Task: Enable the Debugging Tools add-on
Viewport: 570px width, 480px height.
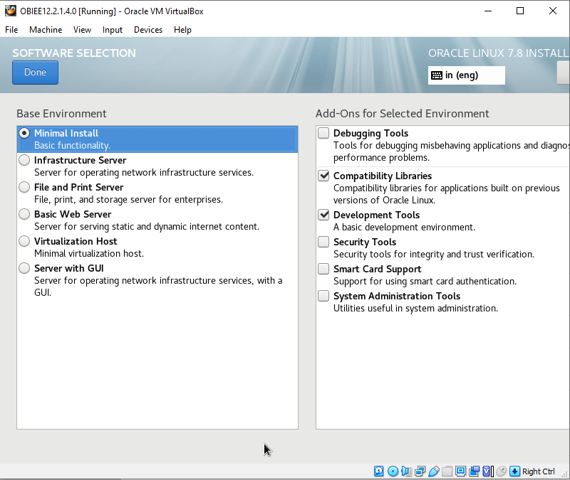Action: (x=323, y=133)
